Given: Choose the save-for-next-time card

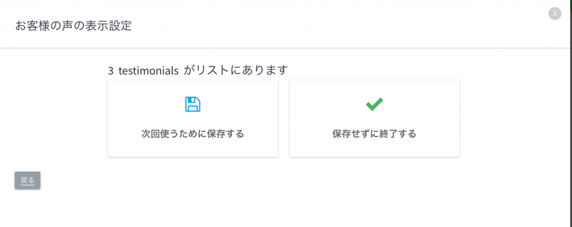Looking at the screenshot, I should (193, 119).
